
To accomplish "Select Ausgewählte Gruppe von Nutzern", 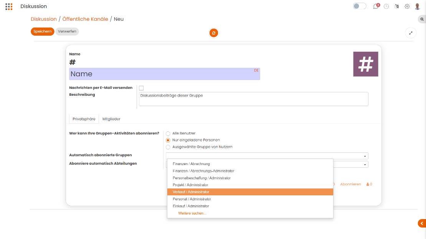I will coord(168,147).
